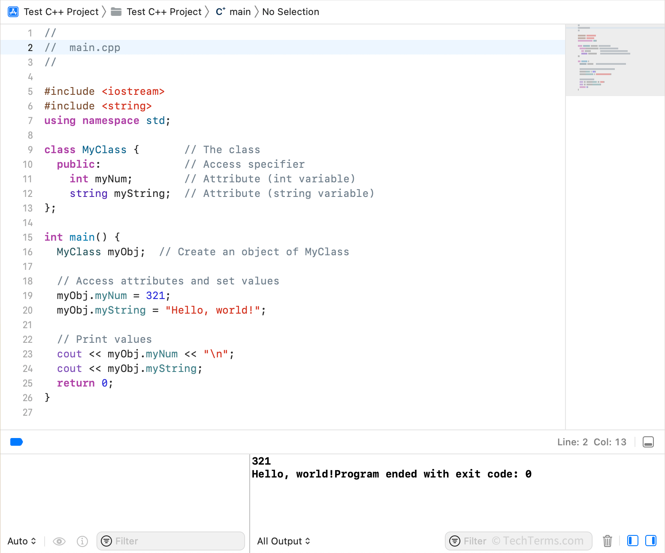Select the Quick Look eye icon
The image size is (665, 553).
pos(59,541)
